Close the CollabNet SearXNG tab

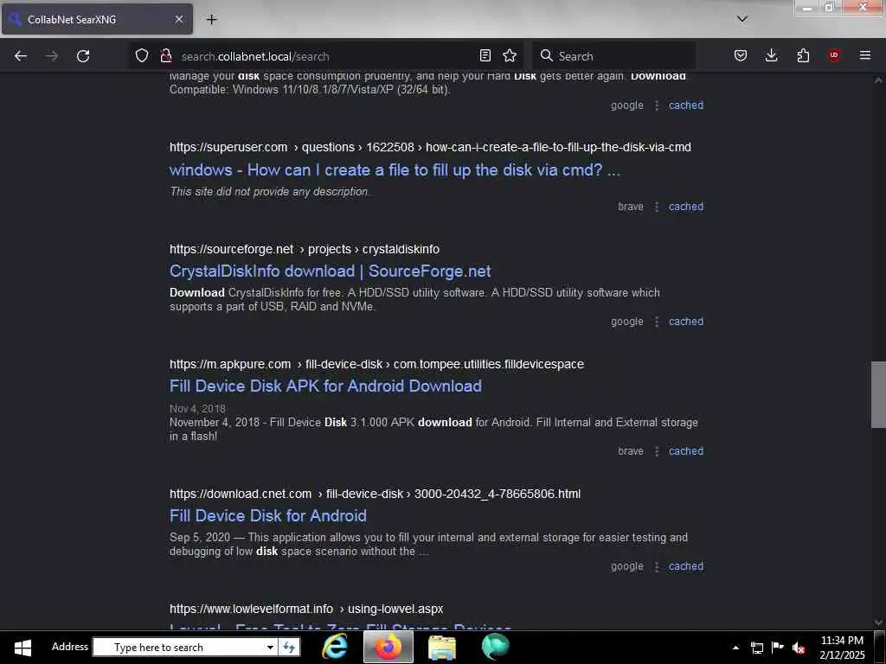coord(179,19)
